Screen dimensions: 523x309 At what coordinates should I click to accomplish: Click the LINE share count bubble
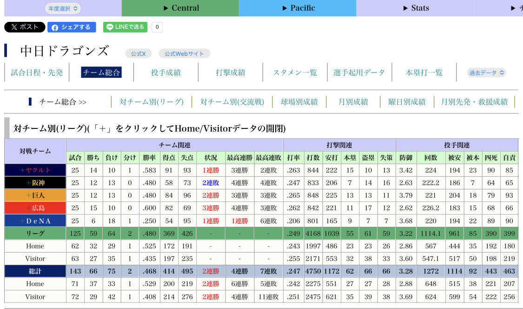(x=157, y=27)
